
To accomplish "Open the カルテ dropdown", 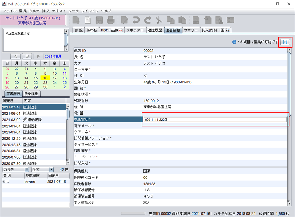I will 16,169.
